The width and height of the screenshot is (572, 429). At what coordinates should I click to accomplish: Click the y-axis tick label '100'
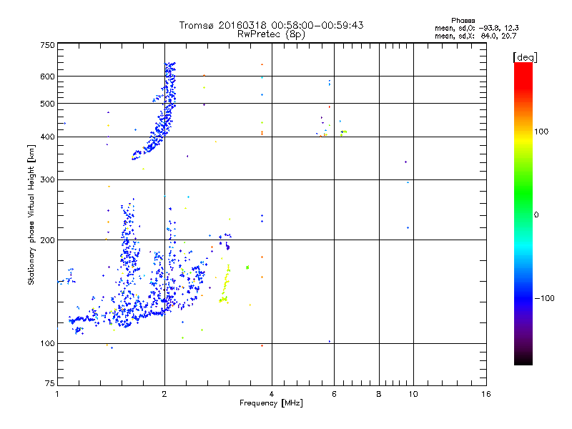tap(47, 344)
